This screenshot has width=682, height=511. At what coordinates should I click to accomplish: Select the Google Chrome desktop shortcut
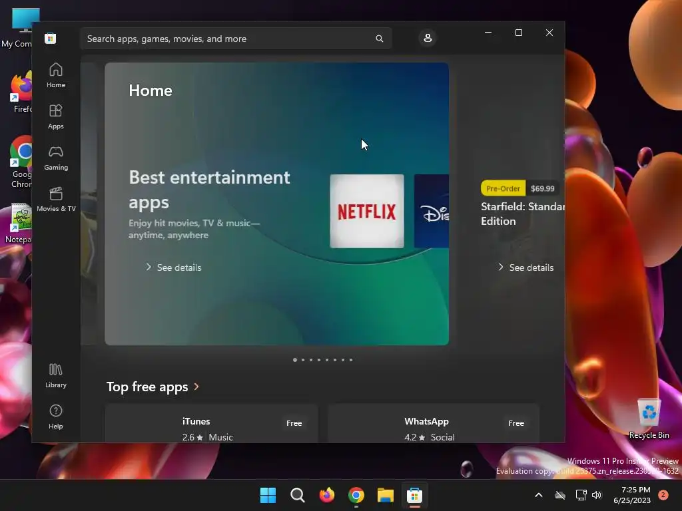(x=20, y=162)
